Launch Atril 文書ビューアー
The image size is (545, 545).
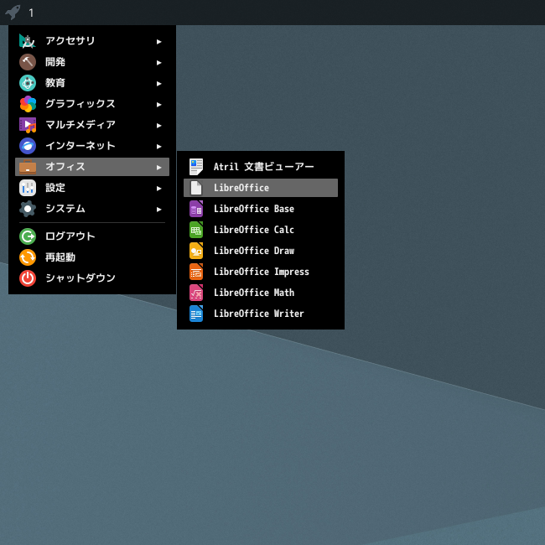(261, 167)
